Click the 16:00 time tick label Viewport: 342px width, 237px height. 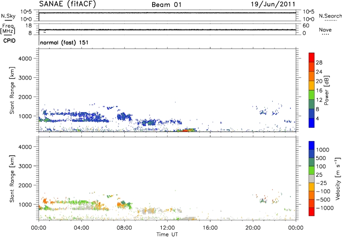pos(210,228)
